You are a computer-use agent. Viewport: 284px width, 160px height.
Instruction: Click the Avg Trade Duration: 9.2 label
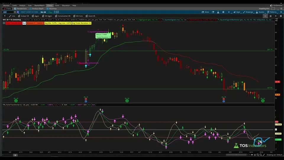coord(82,23)
